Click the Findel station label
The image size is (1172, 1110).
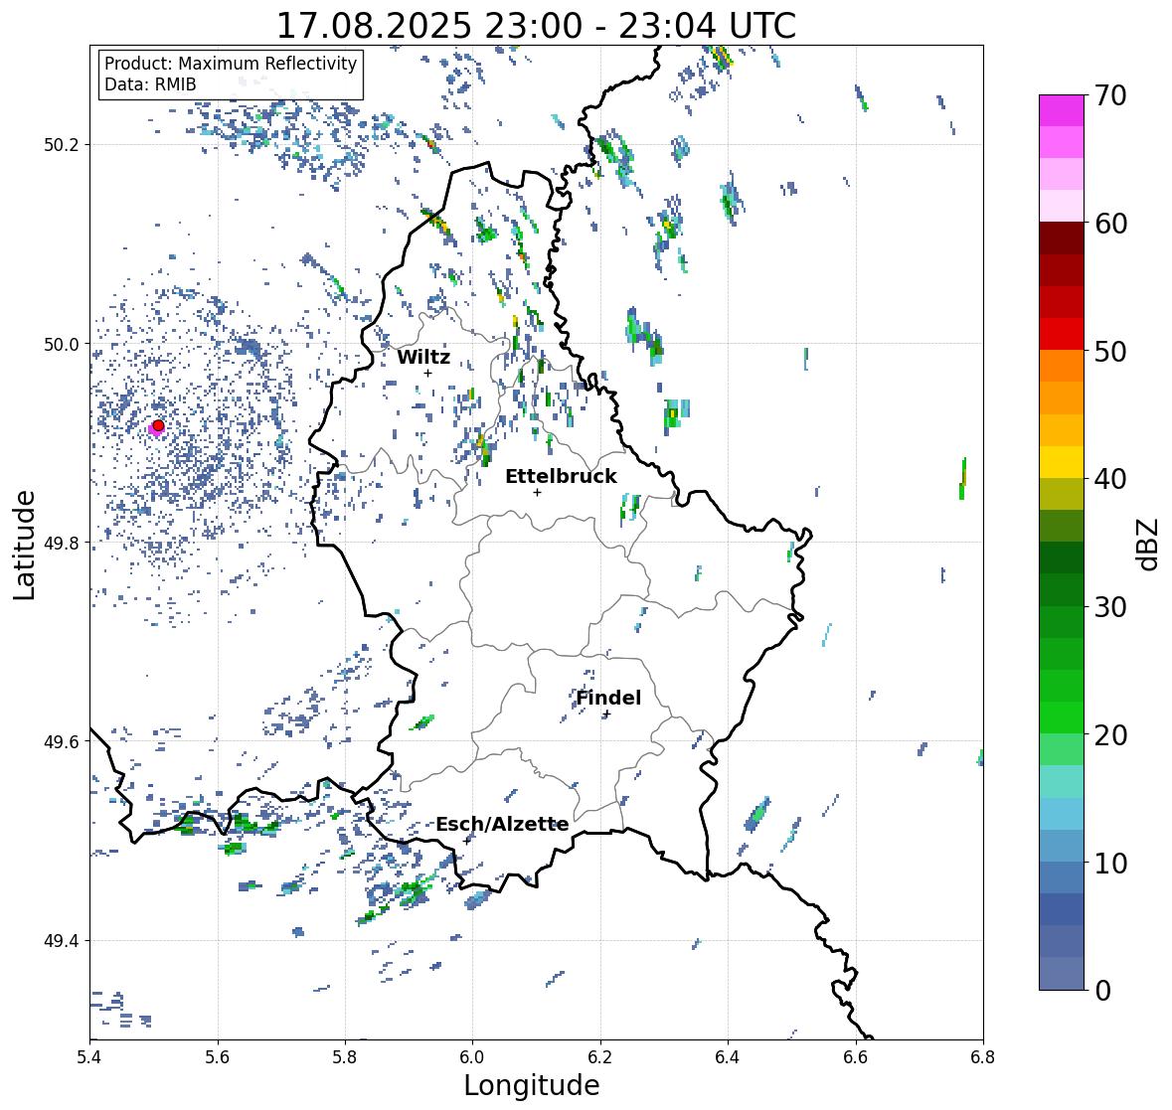(x=608, y=698)
